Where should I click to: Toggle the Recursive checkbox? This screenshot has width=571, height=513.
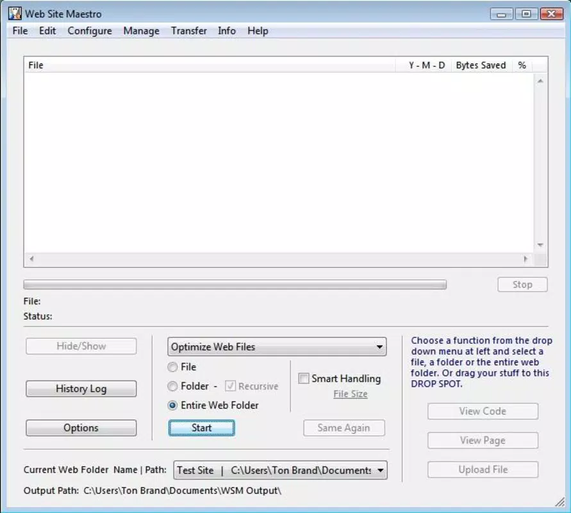point(230,386)
